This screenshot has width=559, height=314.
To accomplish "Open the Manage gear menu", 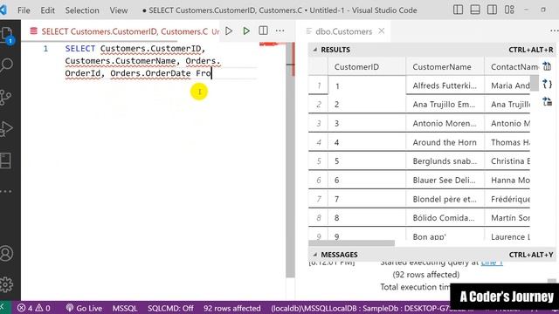I will click(6, 284).
